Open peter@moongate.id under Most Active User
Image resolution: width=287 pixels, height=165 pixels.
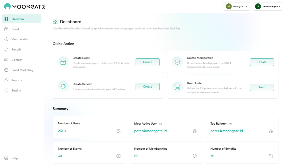point(151,131)
